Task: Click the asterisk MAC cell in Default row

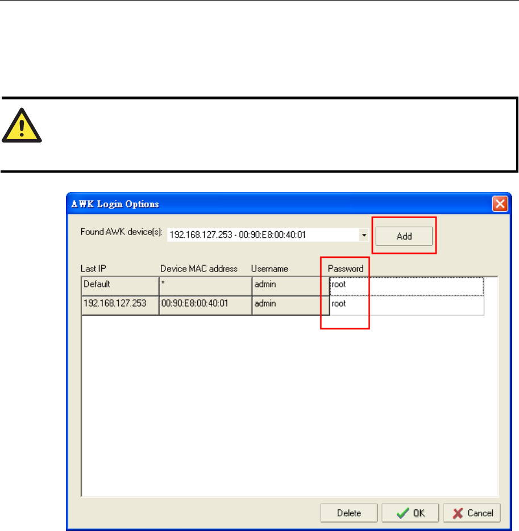Action: (x=205, y=286)
